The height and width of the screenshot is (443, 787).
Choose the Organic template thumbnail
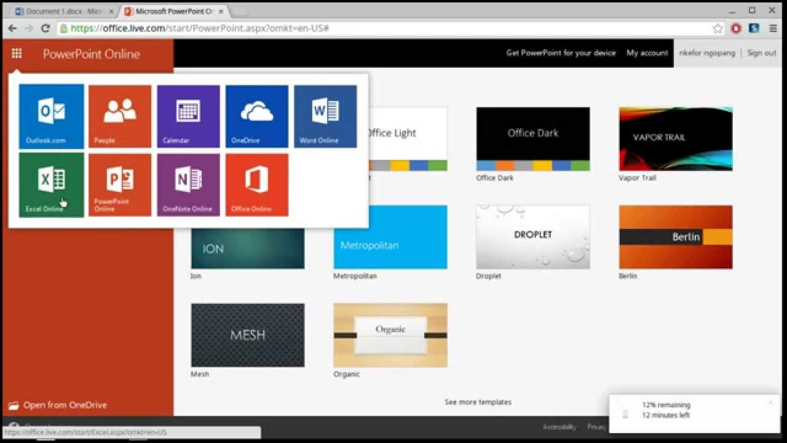[x=390, y=335]
